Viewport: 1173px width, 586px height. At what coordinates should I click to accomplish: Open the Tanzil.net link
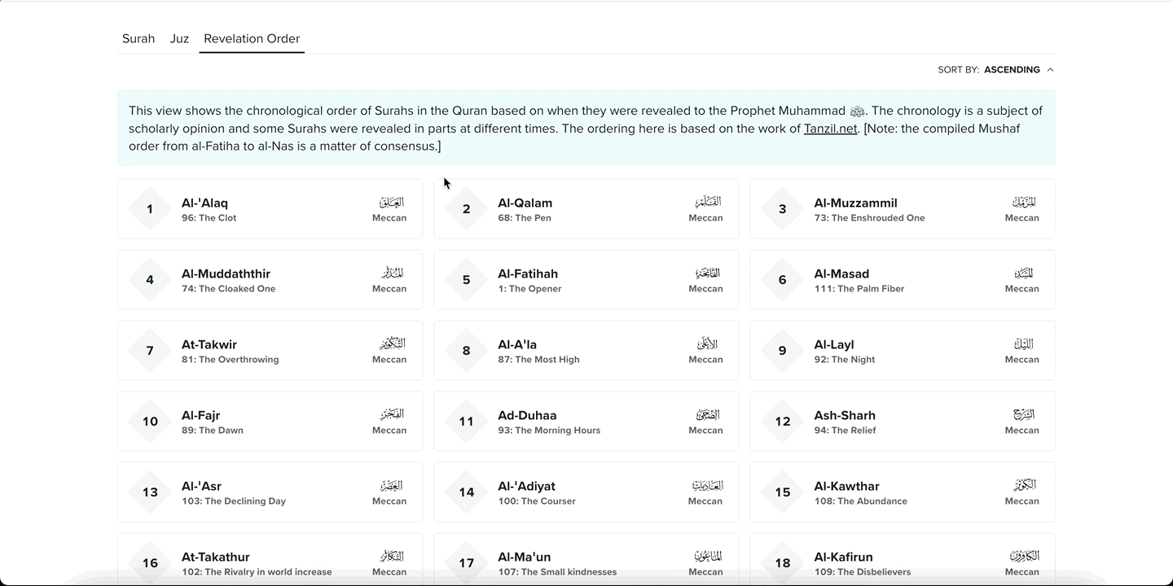pos(831,128)
